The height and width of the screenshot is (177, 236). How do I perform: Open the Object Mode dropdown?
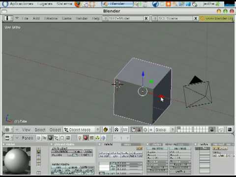(82, 130)
